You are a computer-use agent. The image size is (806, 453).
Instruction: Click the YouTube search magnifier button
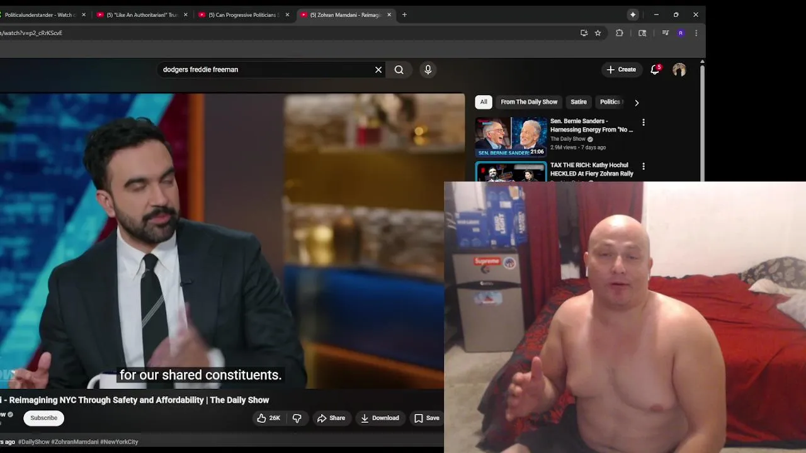399,70
